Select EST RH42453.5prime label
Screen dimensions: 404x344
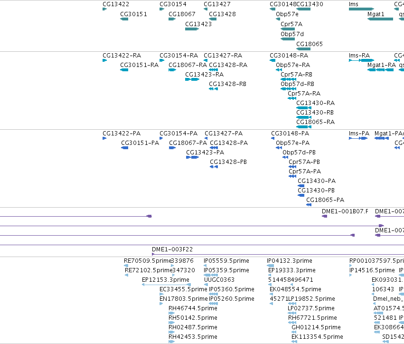click(193, 337)
